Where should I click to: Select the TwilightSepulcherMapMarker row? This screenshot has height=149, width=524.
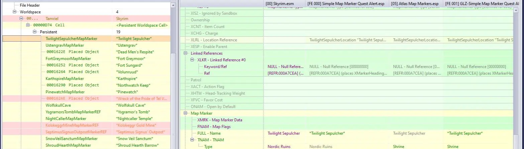pos(86,39)
